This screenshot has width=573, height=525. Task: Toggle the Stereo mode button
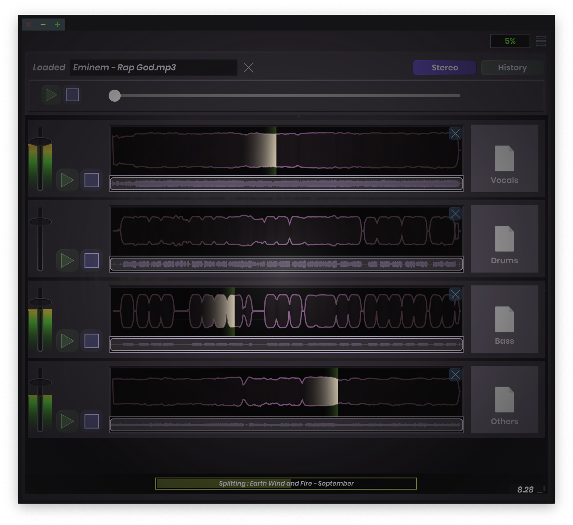tap(445, 68)
